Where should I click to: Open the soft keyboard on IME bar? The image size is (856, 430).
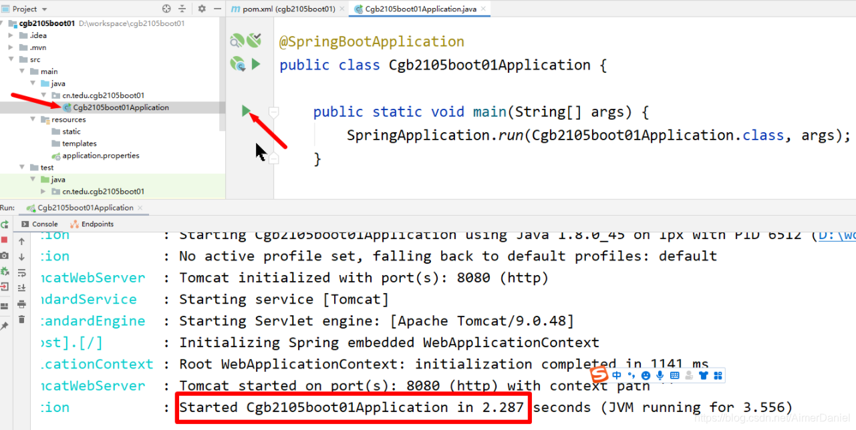coord(674,376)
